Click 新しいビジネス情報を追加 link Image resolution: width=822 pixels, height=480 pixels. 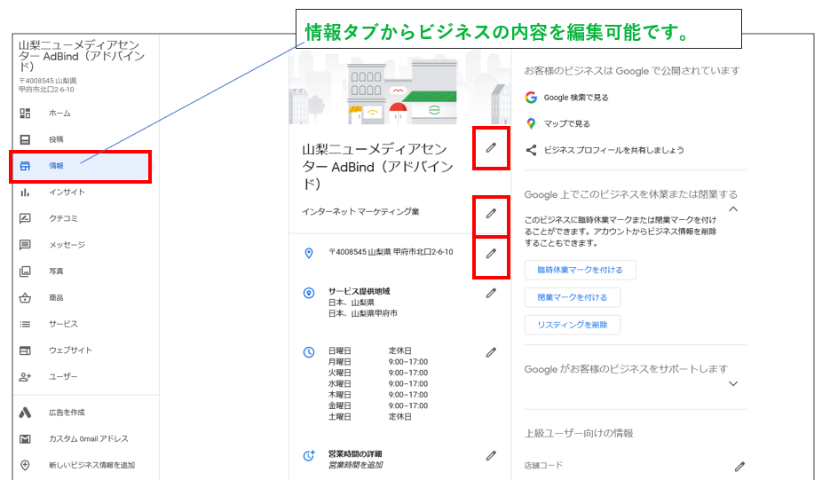[x=91, y=465]
